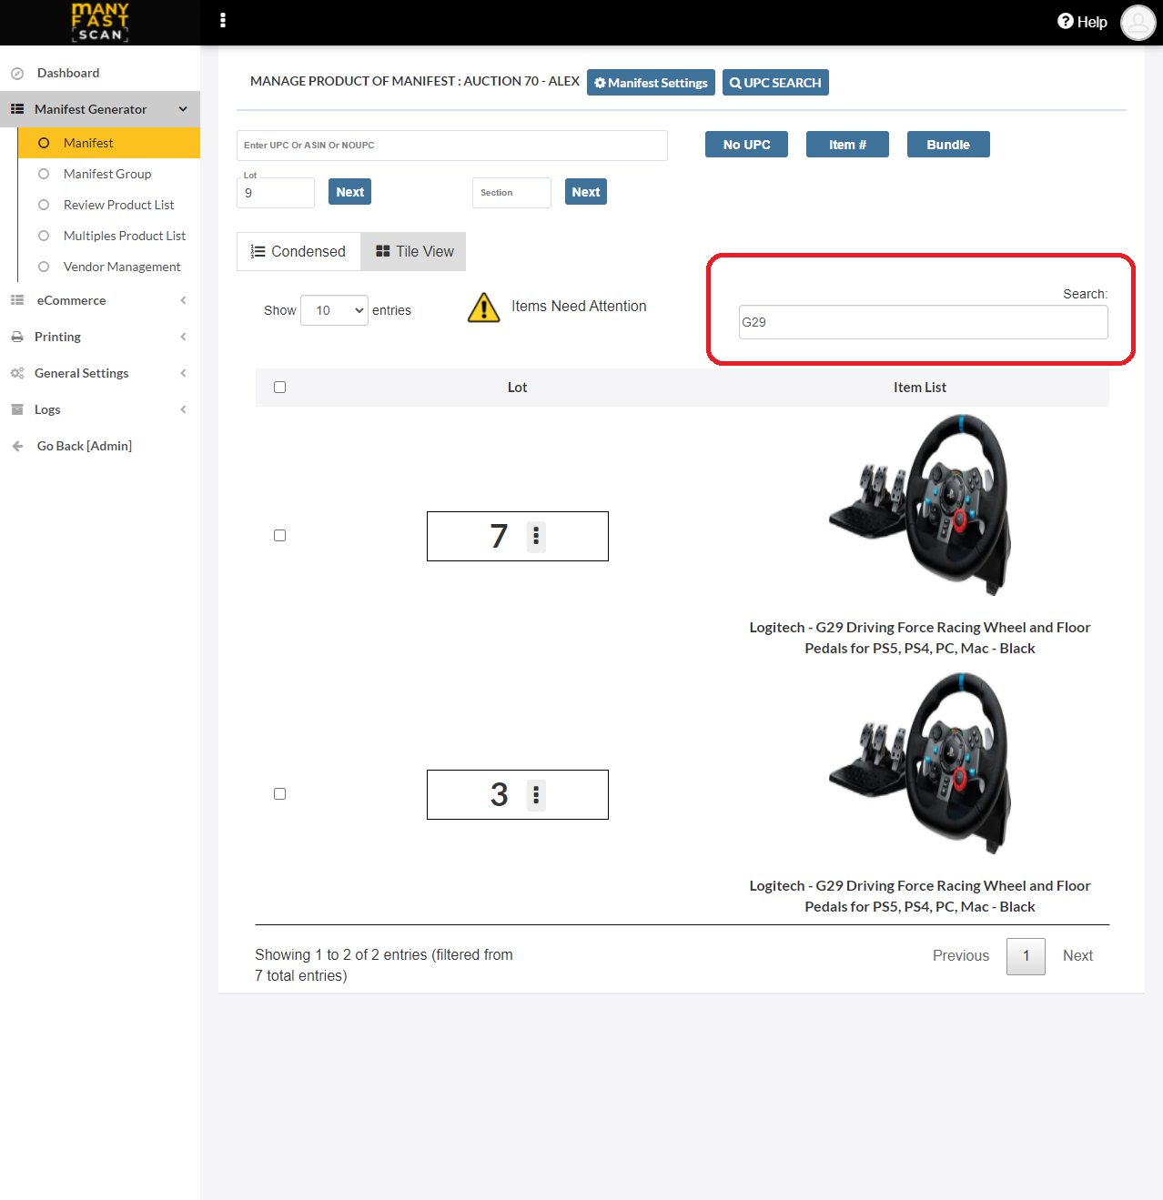
Task: Expand the General Settings submenu chevron
Action: (x=183, y=373)
